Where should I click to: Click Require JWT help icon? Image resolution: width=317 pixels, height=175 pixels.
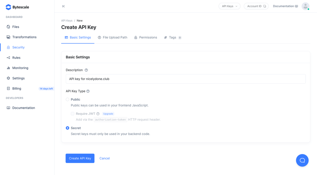pos(98,114)
